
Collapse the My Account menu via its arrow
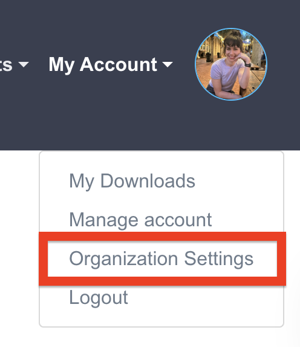click(168, 64)
